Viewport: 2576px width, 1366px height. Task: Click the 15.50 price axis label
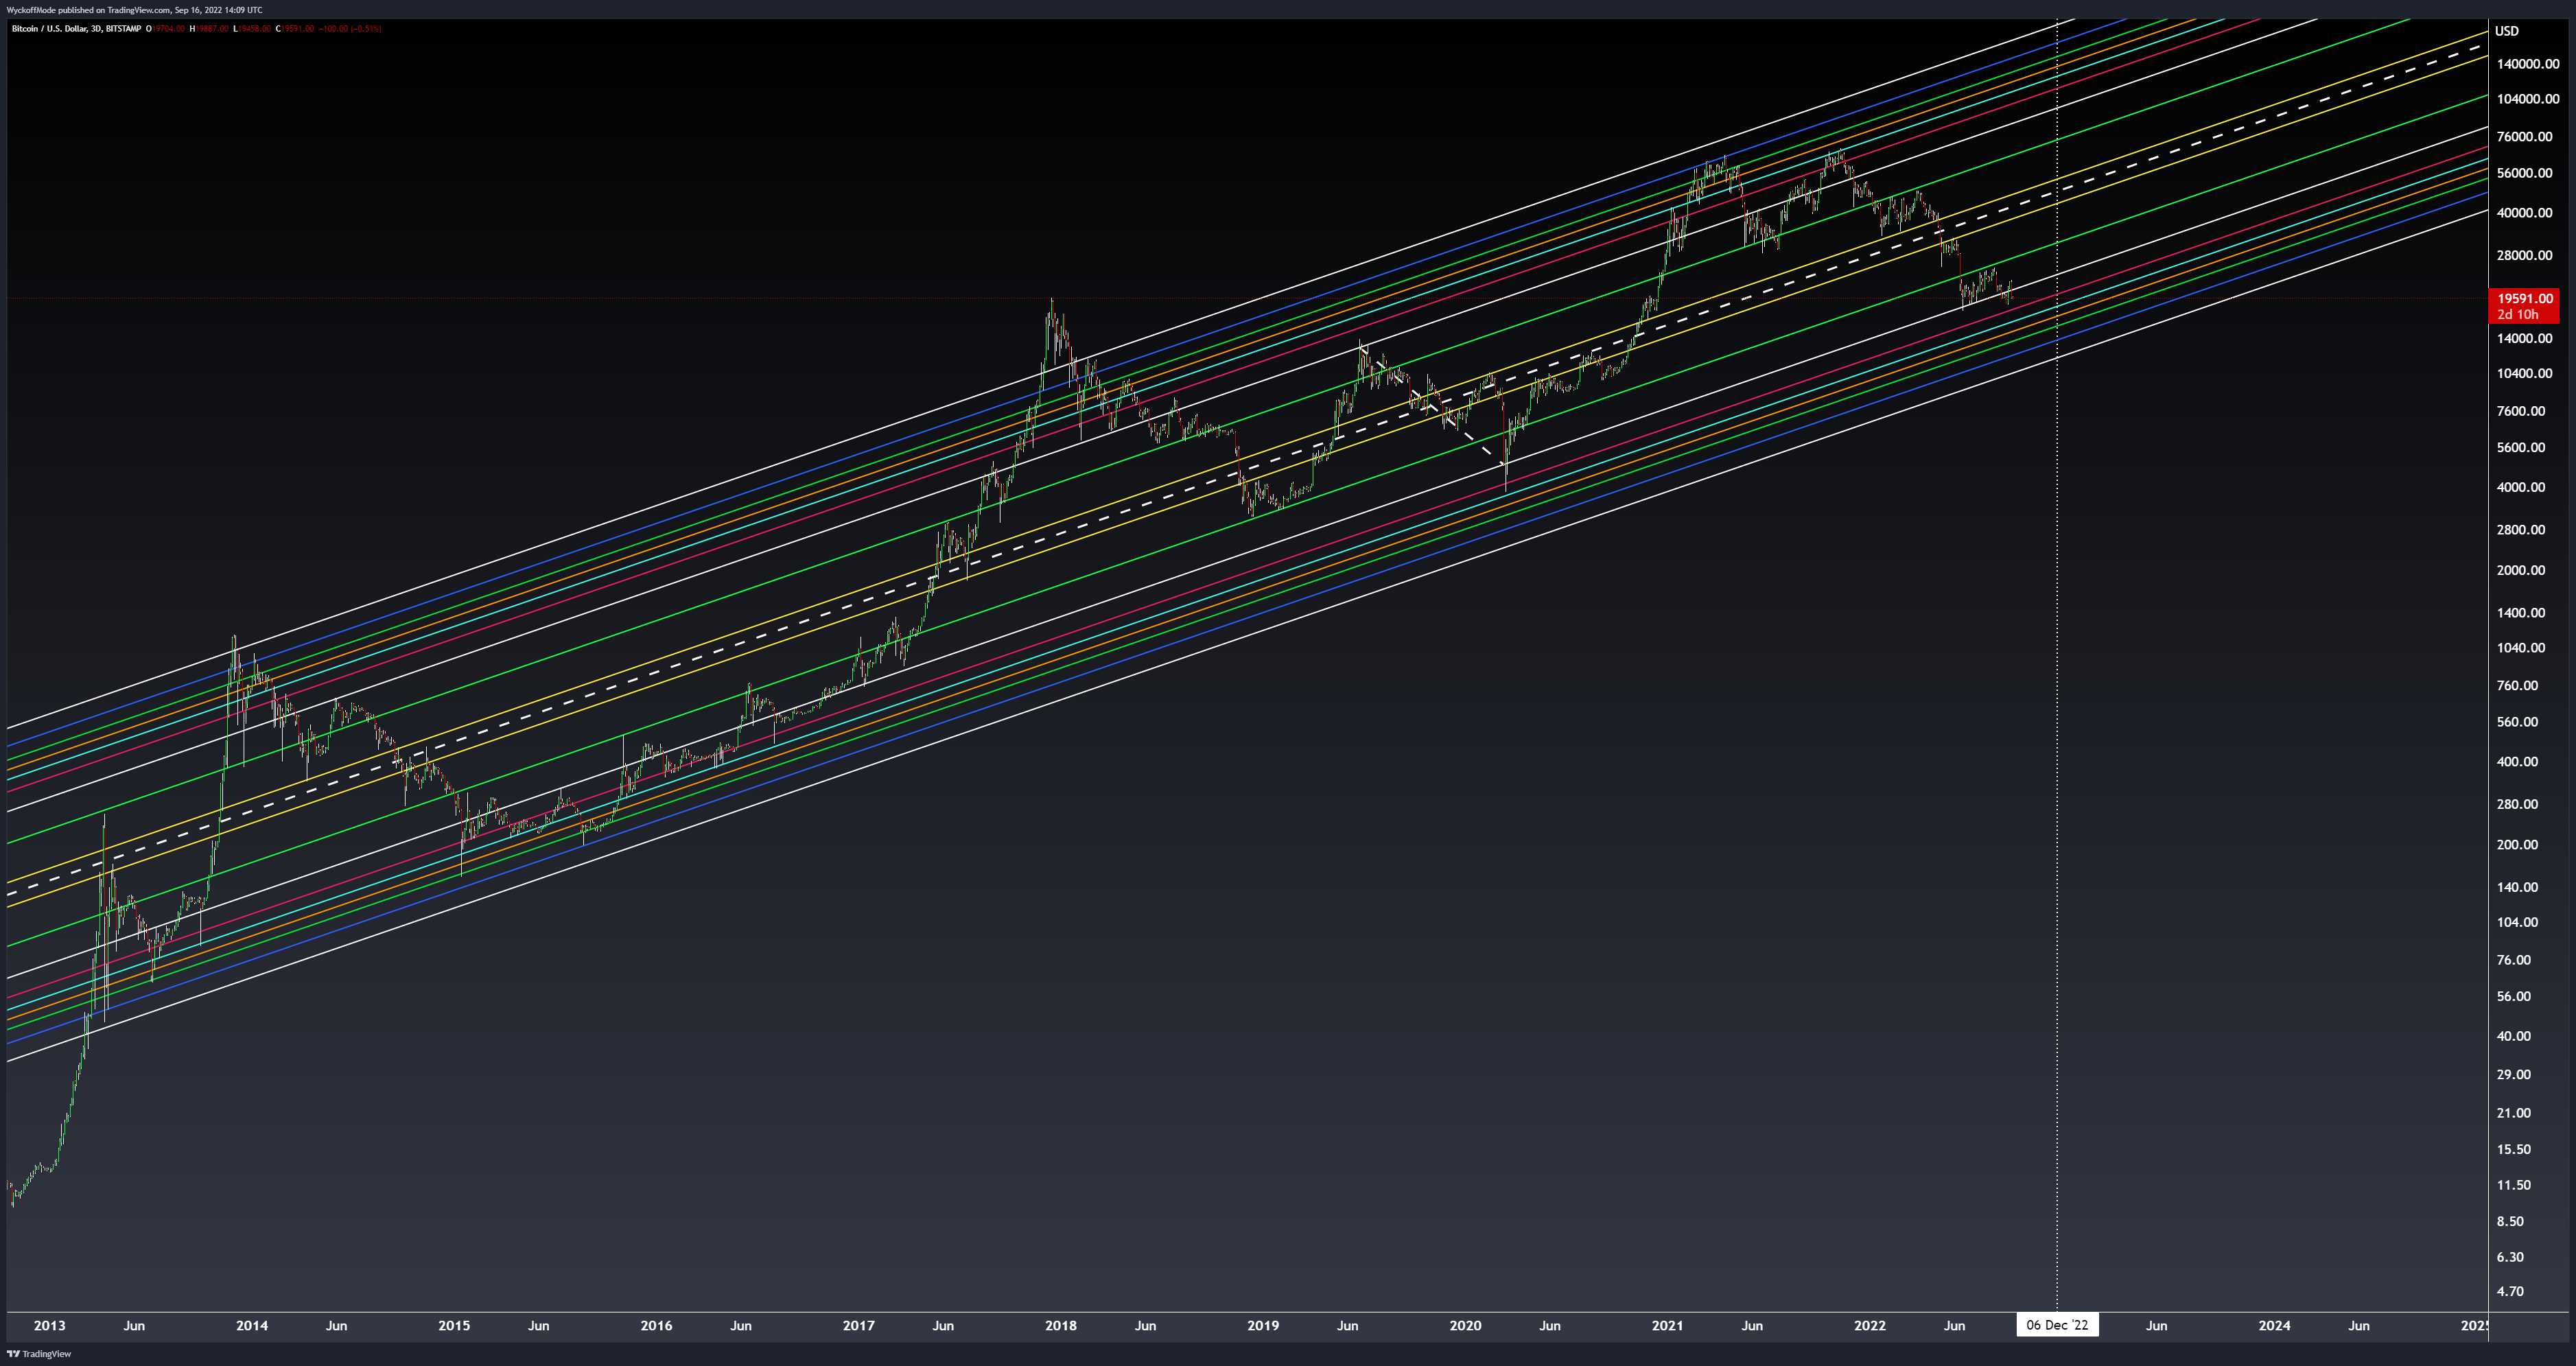click(2514, 1150)
